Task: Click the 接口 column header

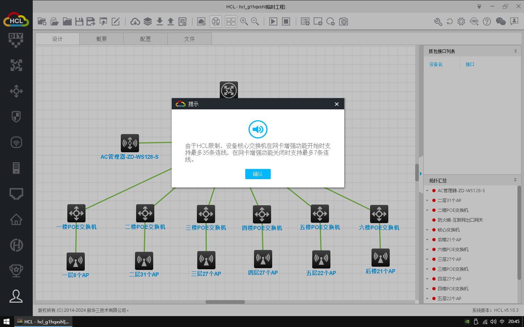Action: pos(470,64)
